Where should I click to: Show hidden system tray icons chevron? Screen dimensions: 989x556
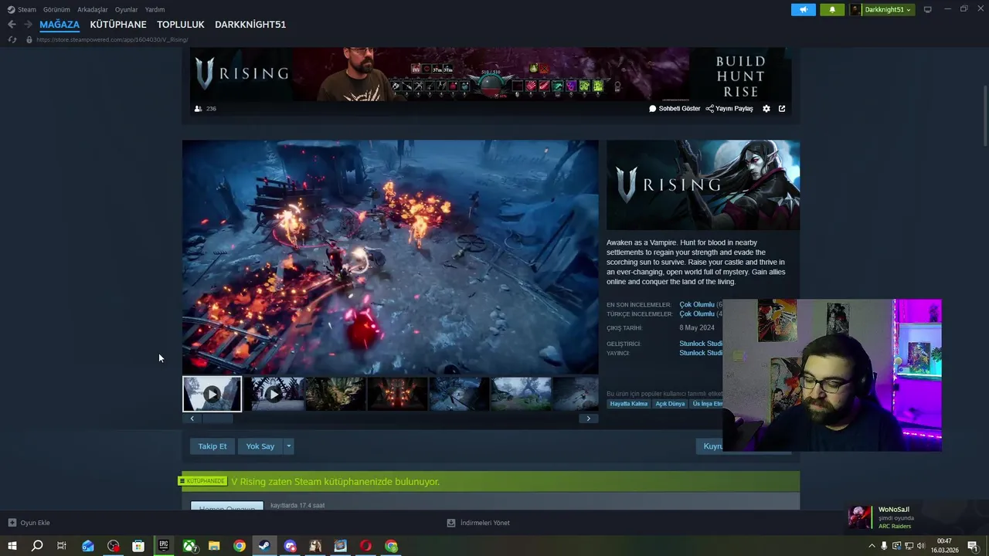872,546
